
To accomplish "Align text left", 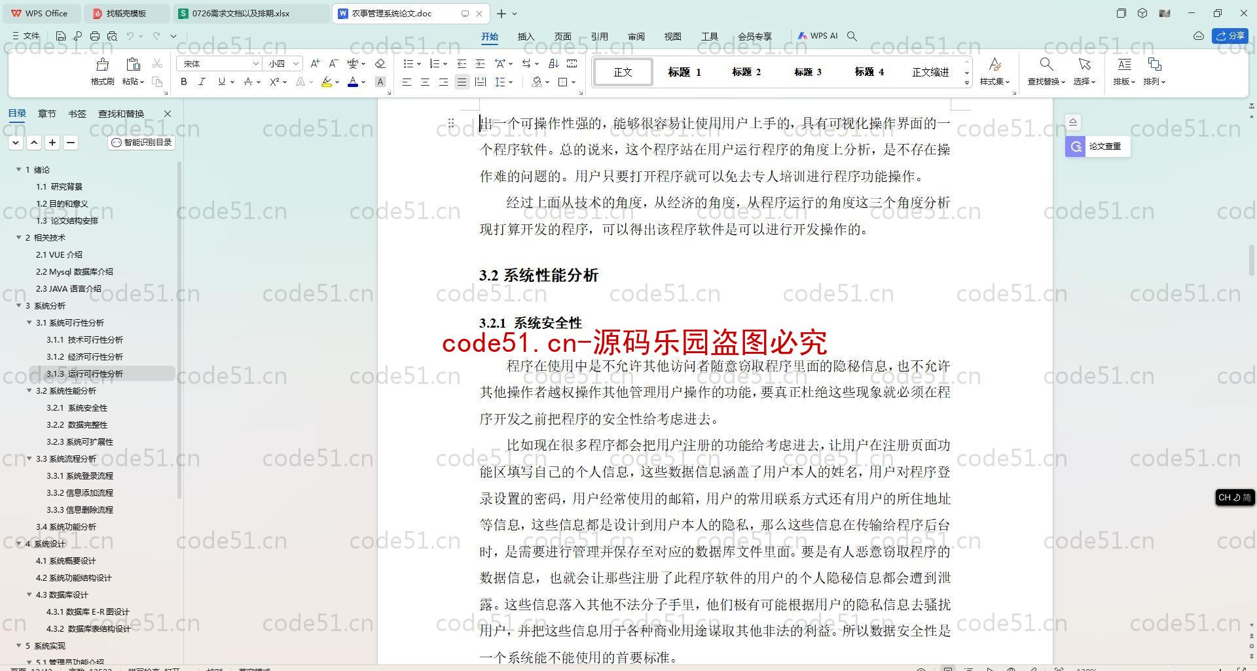I will coord(407,82).
